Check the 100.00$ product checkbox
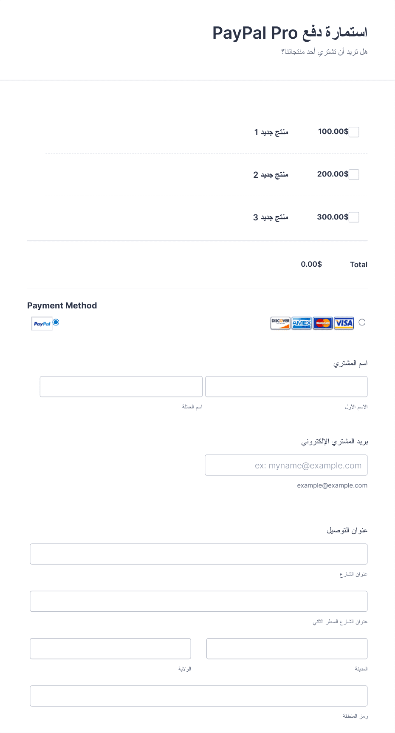This screenshot has height=733, width=395. tap(354, 132)
